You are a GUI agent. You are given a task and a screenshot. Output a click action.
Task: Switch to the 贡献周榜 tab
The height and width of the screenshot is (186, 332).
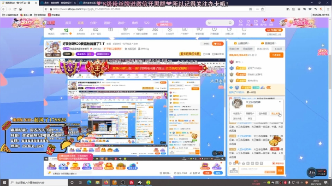tap(248, 49)
